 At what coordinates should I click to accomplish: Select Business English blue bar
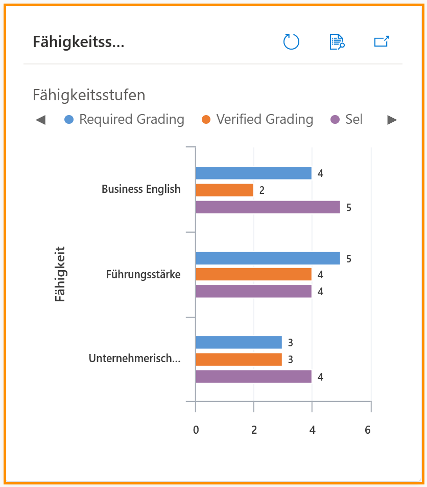(x=254, y=173)
